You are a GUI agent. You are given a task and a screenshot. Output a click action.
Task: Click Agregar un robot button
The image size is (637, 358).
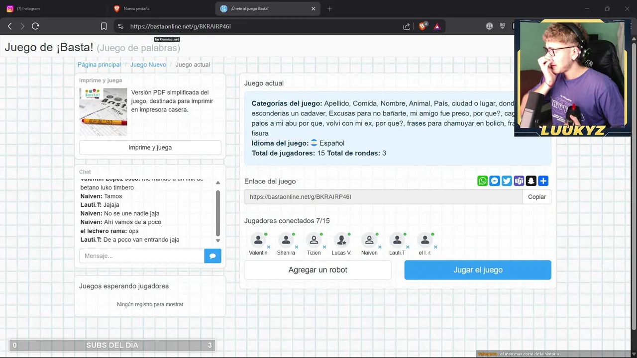[318, 270]
